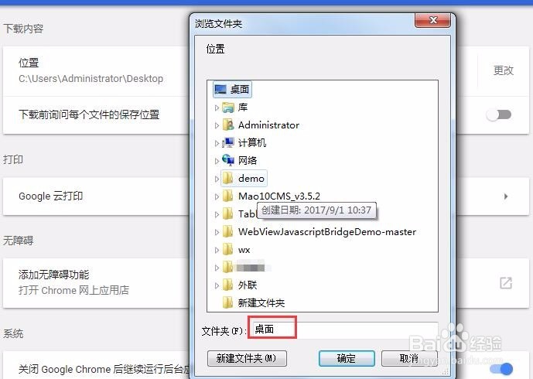Toggle the background apps switch under 系统
533x379 pixels.
[x=501, y=369]
